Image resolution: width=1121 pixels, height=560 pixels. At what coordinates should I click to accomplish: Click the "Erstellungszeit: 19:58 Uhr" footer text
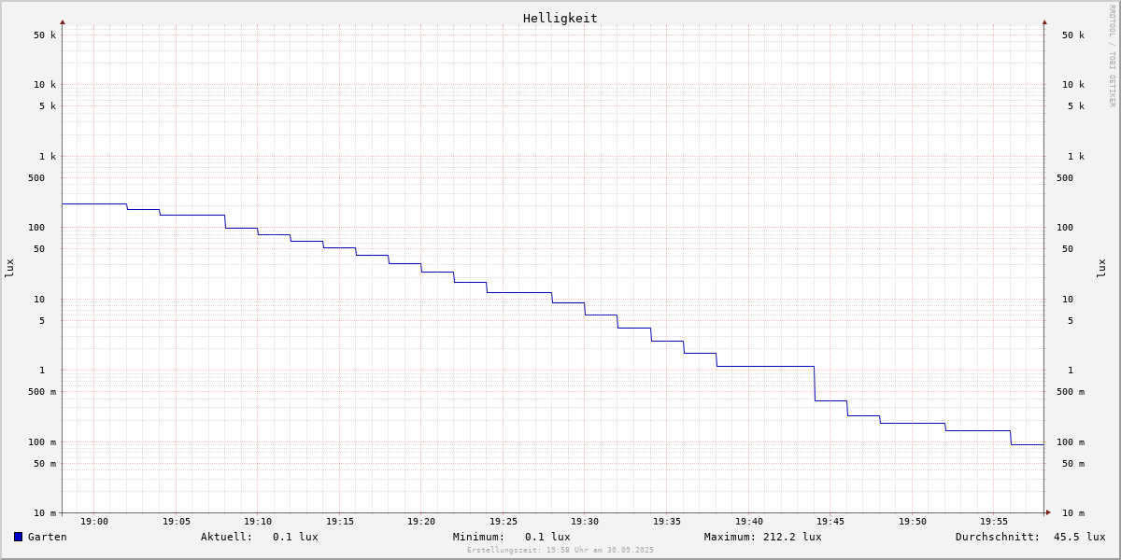click(x=560, y=550)
